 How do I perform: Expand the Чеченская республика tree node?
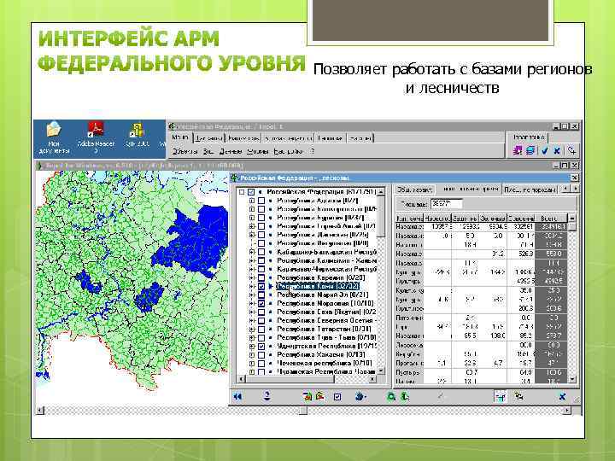coord(252,364)
